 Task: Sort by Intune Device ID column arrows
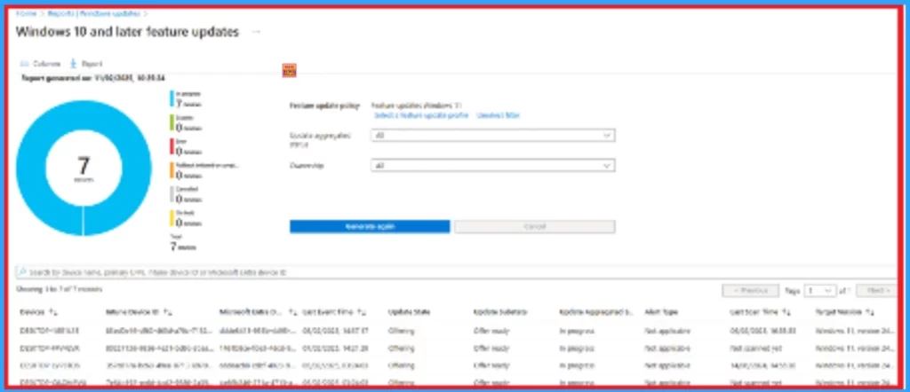click(168, 312)
